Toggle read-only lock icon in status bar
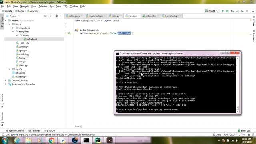 248,135
